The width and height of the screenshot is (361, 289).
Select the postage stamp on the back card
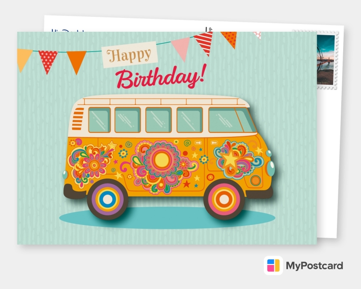point(327,61)
